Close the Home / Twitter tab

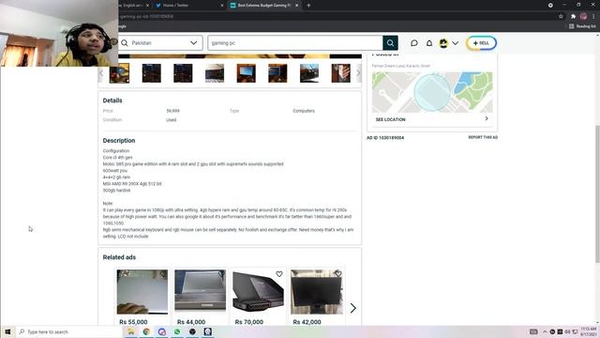click(x=222, y=6)
